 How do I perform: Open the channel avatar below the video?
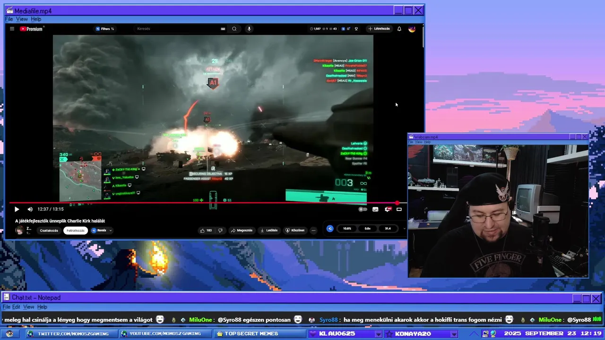(x=19, y=230)
